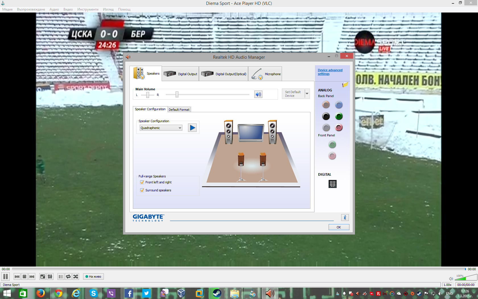Toggle the Surround speakers checkbox

pos(142,190)
